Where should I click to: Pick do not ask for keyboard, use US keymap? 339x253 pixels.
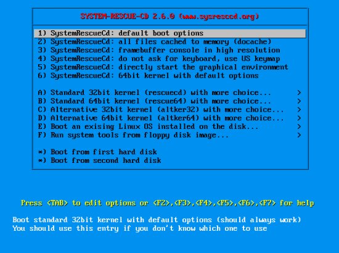click(x=170, y=59)
